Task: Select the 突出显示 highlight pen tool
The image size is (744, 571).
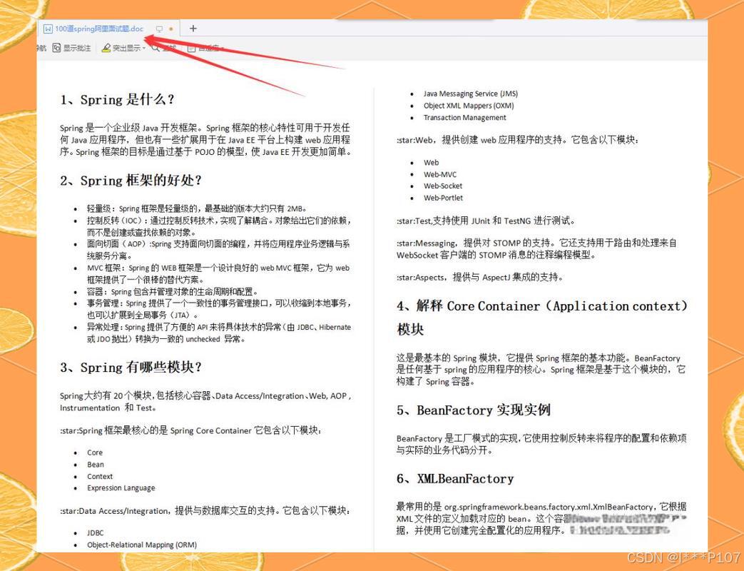Action: [124, 48]
